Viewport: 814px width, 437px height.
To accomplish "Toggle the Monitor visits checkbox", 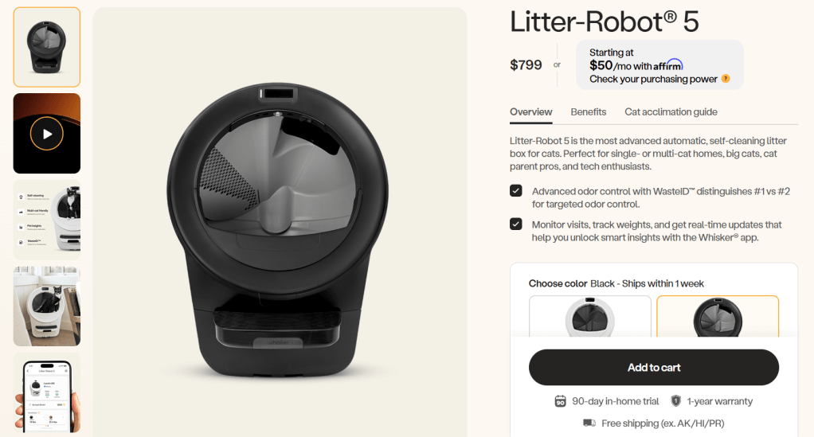I will (x=515, y=224).
